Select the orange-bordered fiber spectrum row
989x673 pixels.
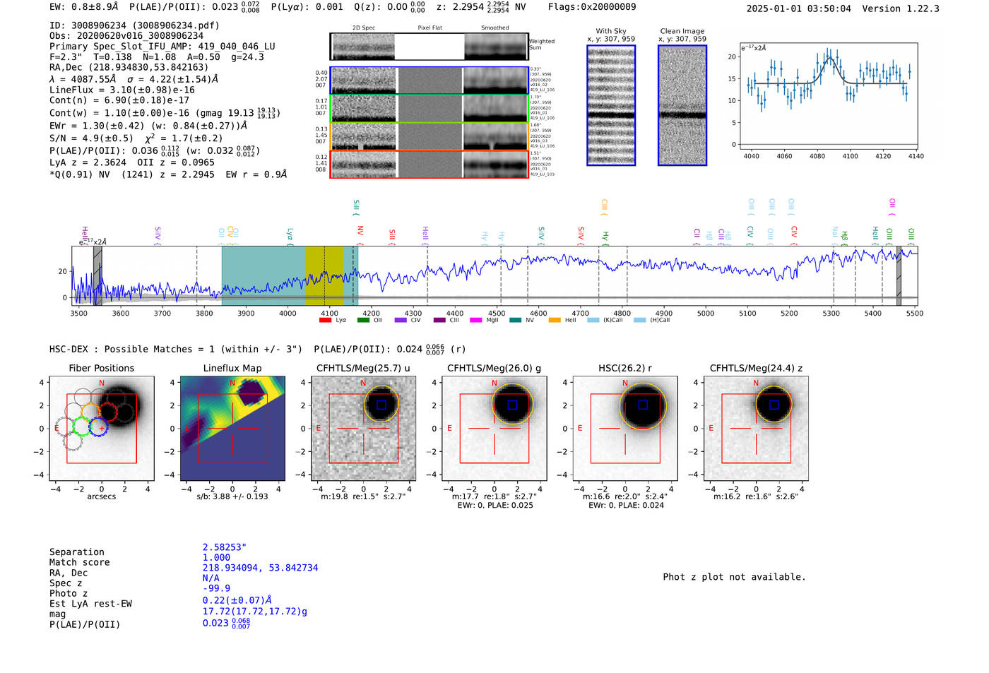(x=430, y=136)
